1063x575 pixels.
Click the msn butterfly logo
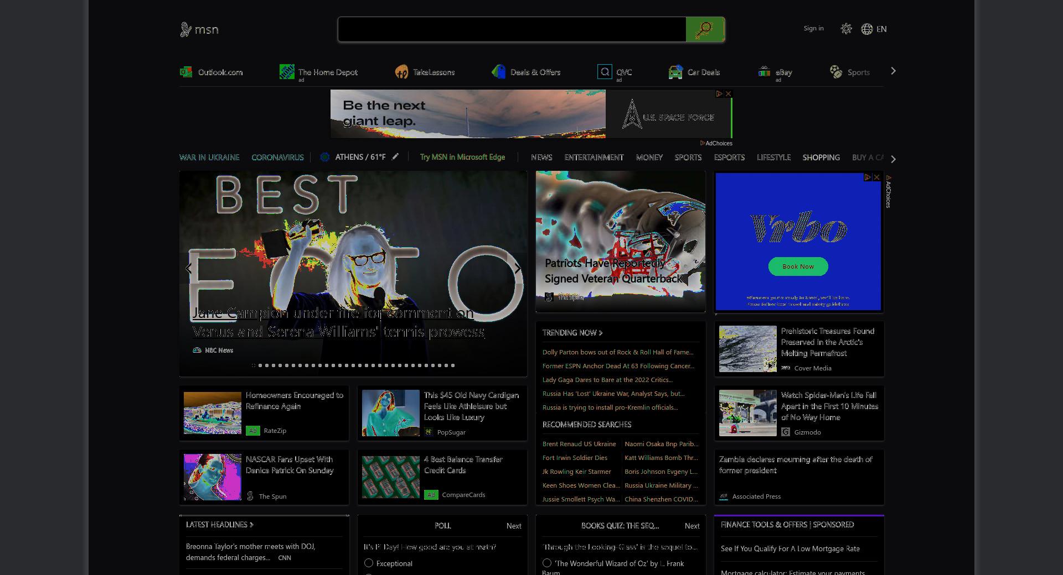[x=199, y=29]
